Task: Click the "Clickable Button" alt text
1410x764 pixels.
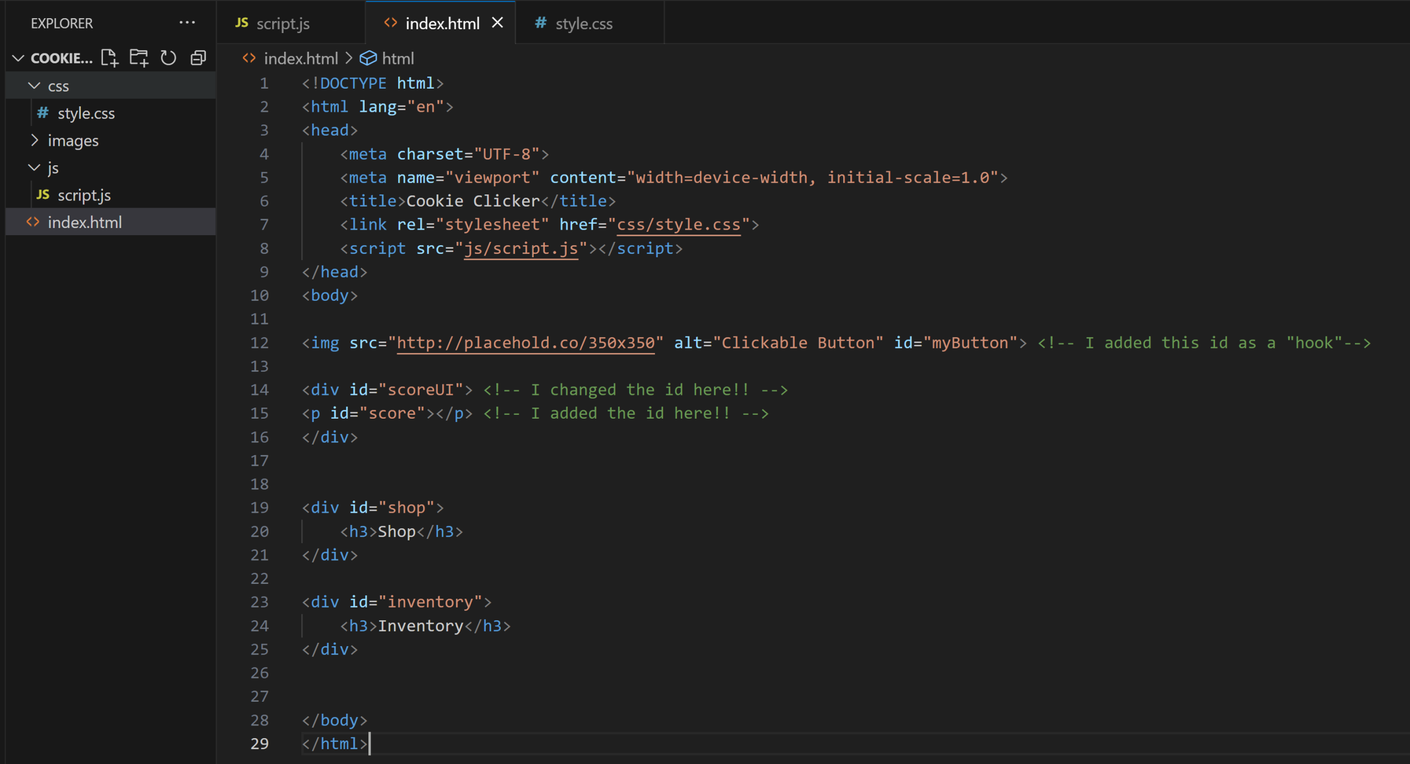Action: 798,343
